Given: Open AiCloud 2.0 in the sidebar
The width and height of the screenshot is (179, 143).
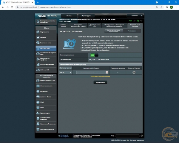Looking at the screenshot, I should coord(46,70).
